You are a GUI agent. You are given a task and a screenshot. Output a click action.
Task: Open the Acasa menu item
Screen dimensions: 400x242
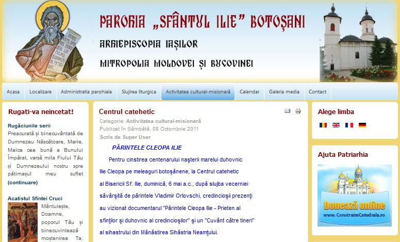pyautogui.click(x=13, y=91)
